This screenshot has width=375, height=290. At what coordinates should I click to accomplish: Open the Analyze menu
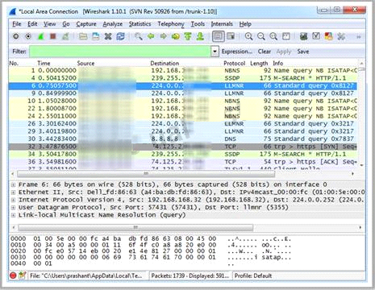coord(113,24)
